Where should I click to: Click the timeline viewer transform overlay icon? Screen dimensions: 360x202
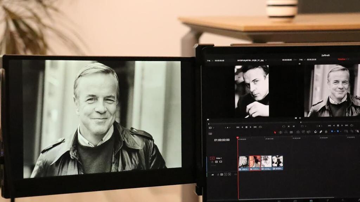click(x=302, y=126)
